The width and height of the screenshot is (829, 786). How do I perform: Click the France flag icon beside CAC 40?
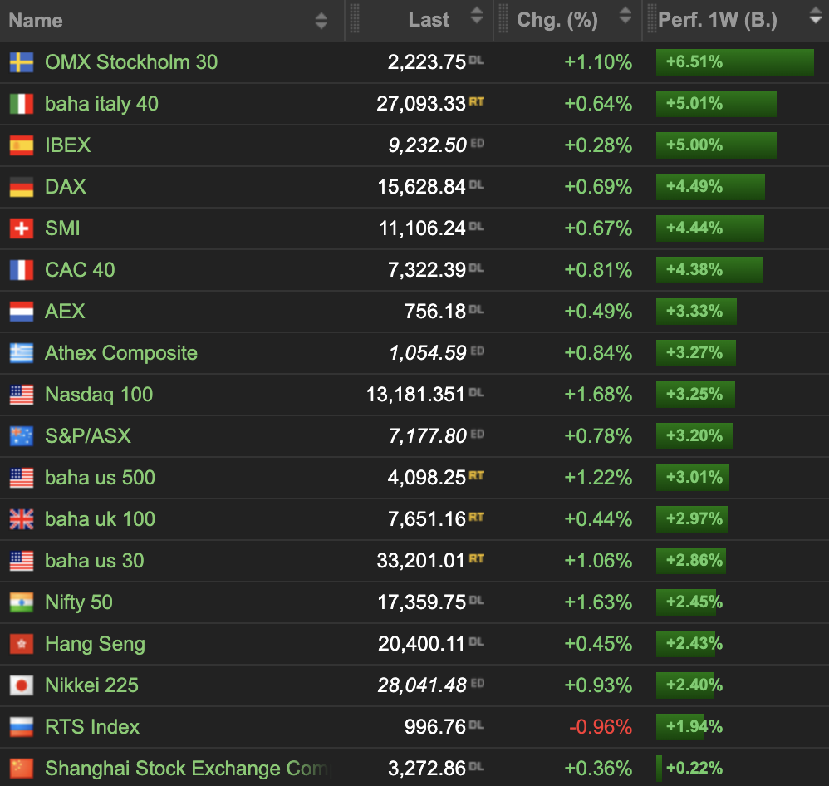(22, 270)
